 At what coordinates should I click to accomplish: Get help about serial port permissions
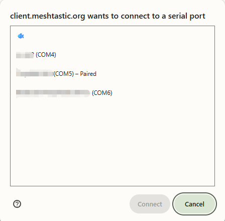click(17, 204)
